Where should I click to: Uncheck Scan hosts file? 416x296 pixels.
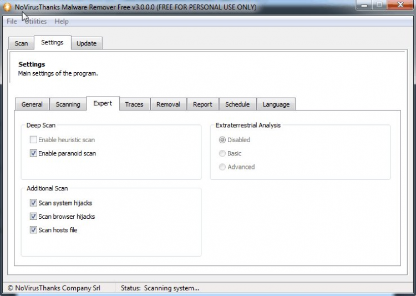tap(33, 230)
